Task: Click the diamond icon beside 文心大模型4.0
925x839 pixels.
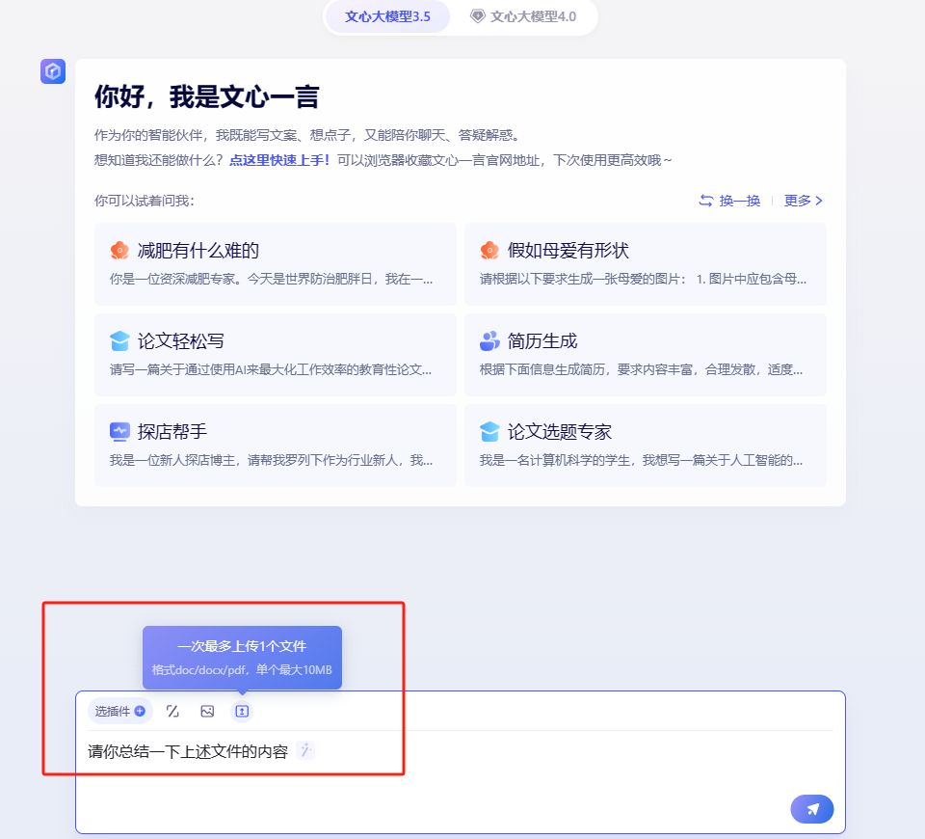Action: point(477,16)
